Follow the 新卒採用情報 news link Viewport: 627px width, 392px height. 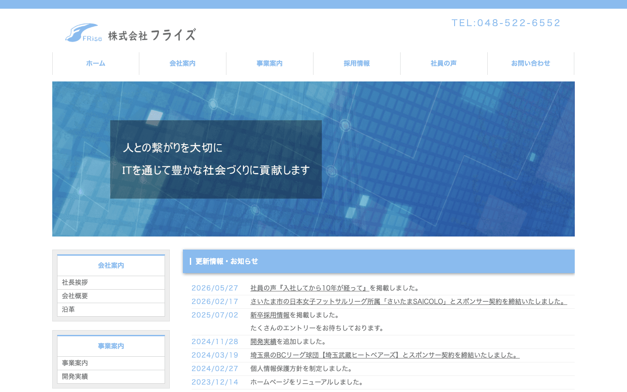coord(270,315)
